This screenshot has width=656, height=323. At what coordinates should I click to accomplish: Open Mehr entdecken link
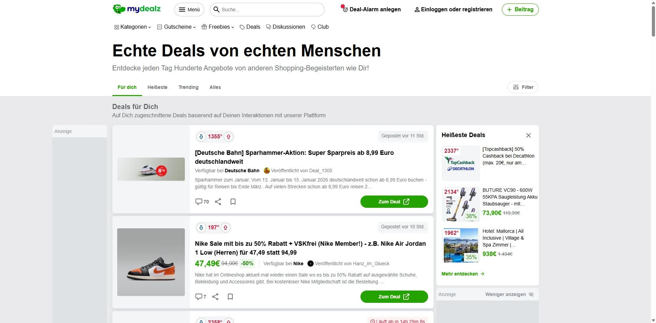463,274
